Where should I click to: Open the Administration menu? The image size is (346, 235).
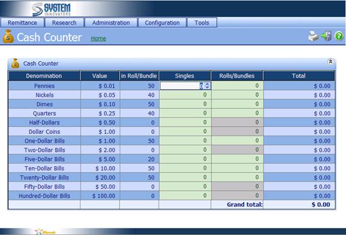click(x=111, y=23)
